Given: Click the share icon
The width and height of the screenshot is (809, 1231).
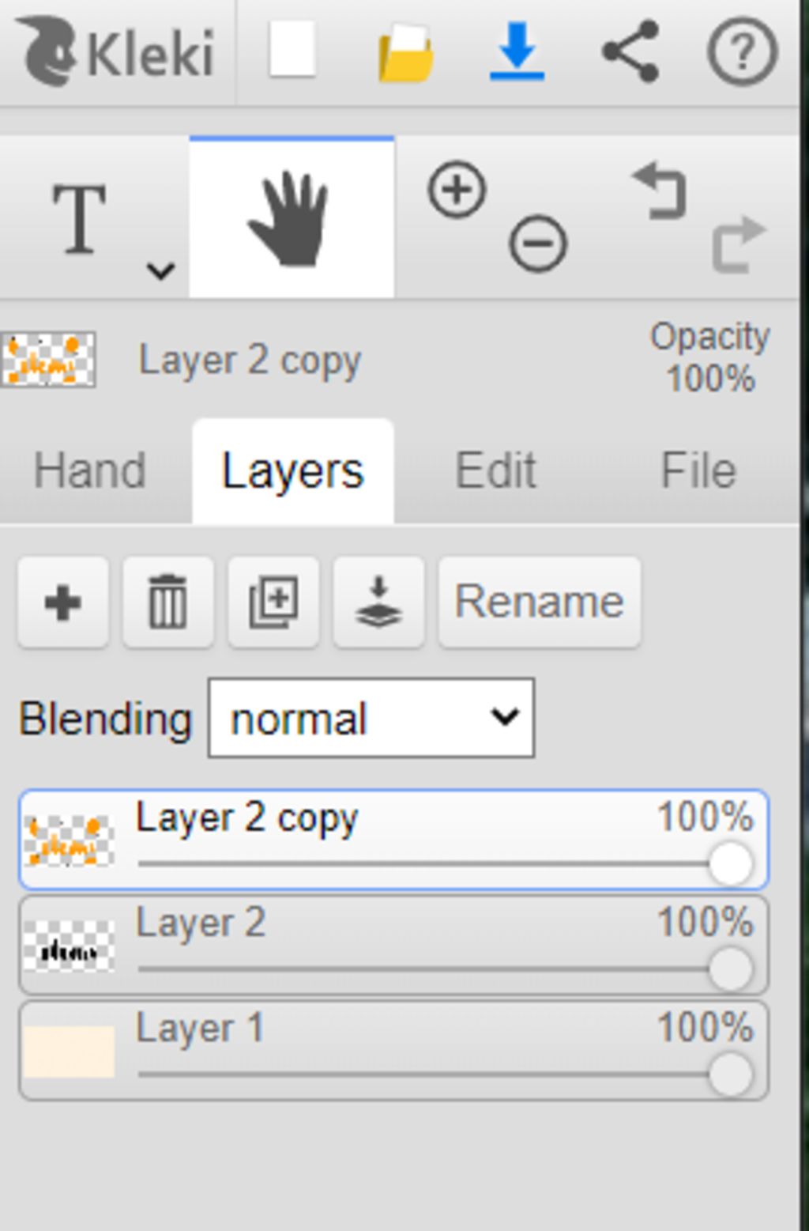Looking at the screenshot, I should click(630, 51).
